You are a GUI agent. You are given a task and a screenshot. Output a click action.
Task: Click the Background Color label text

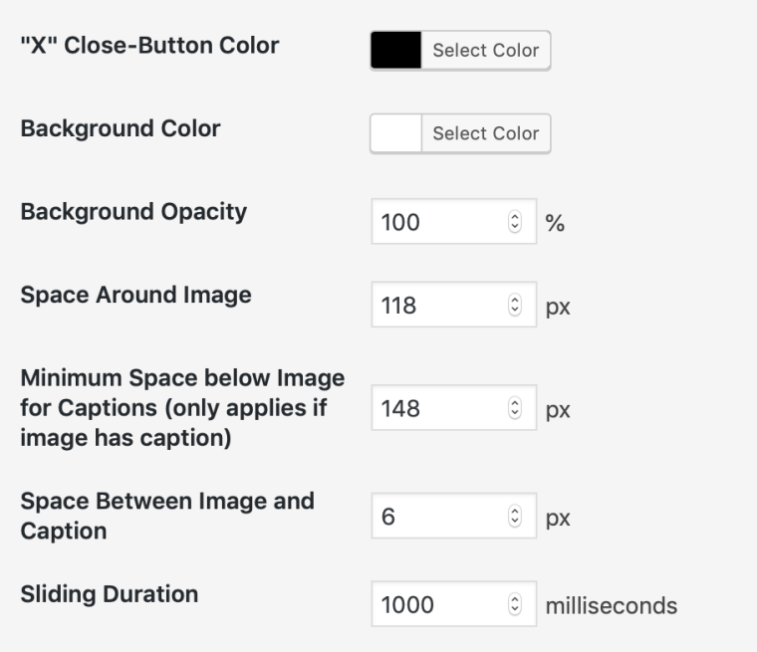coord(121,128)
